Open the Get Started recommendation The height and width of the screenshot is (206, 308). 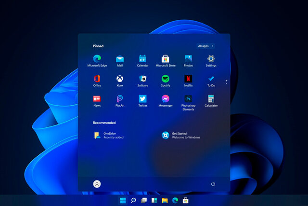coord(181,135)
